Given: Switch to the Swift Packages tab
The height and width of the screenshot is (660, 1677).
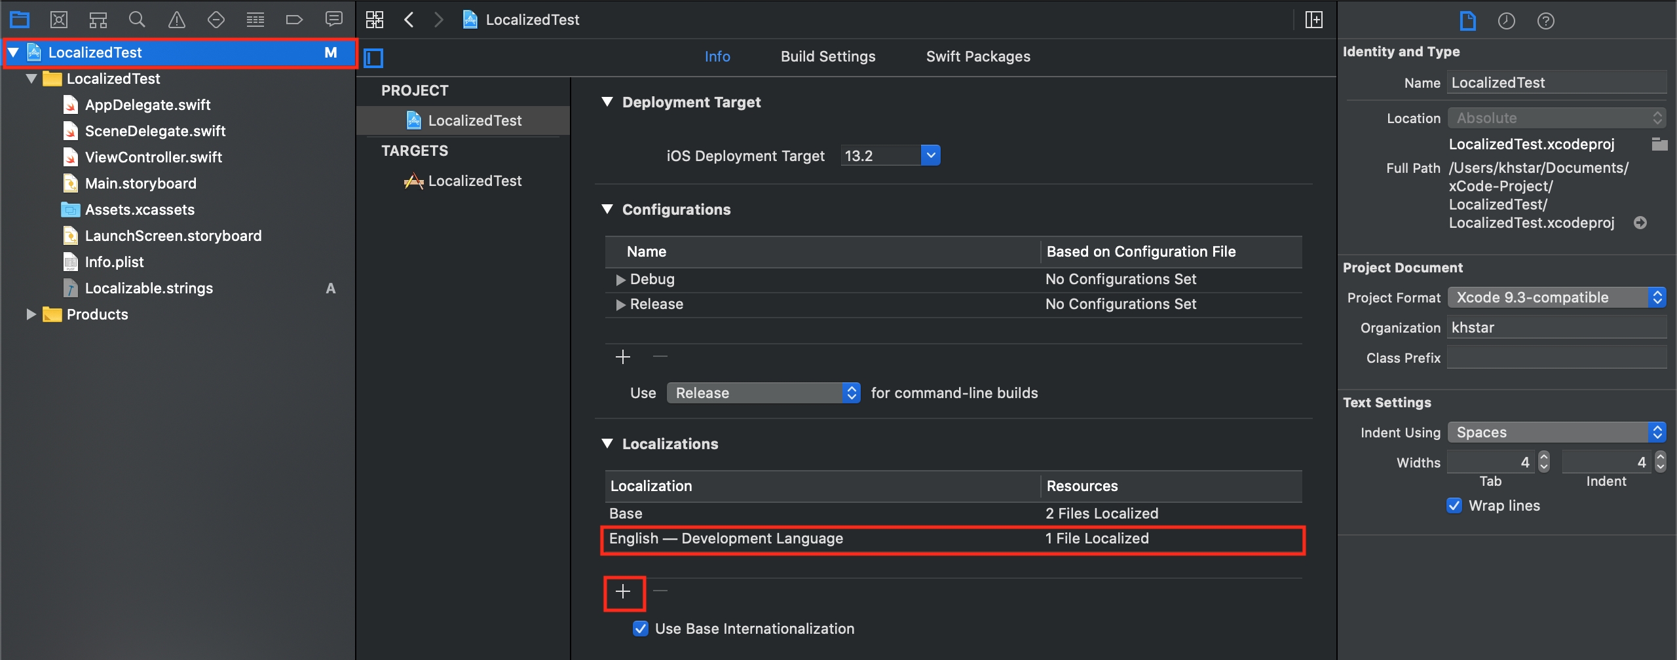Looking at the screenshot, I should coord(978,56).
